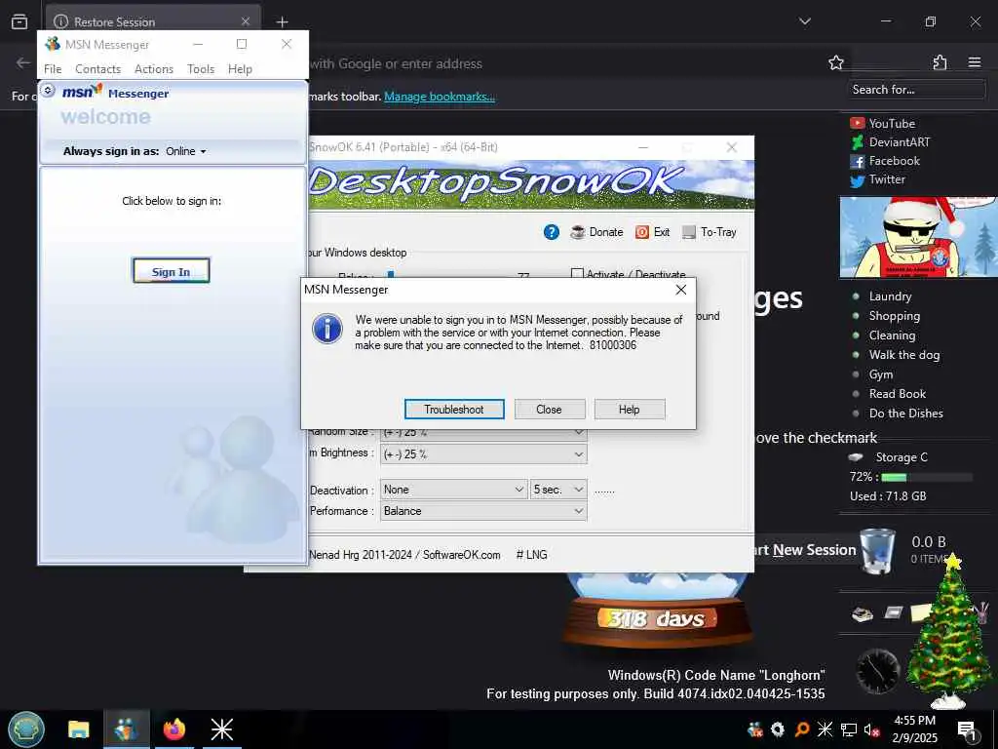Viewport: 998px width, 749px height.
Task: Open Firefox from the taskbar
Action: 173,729
